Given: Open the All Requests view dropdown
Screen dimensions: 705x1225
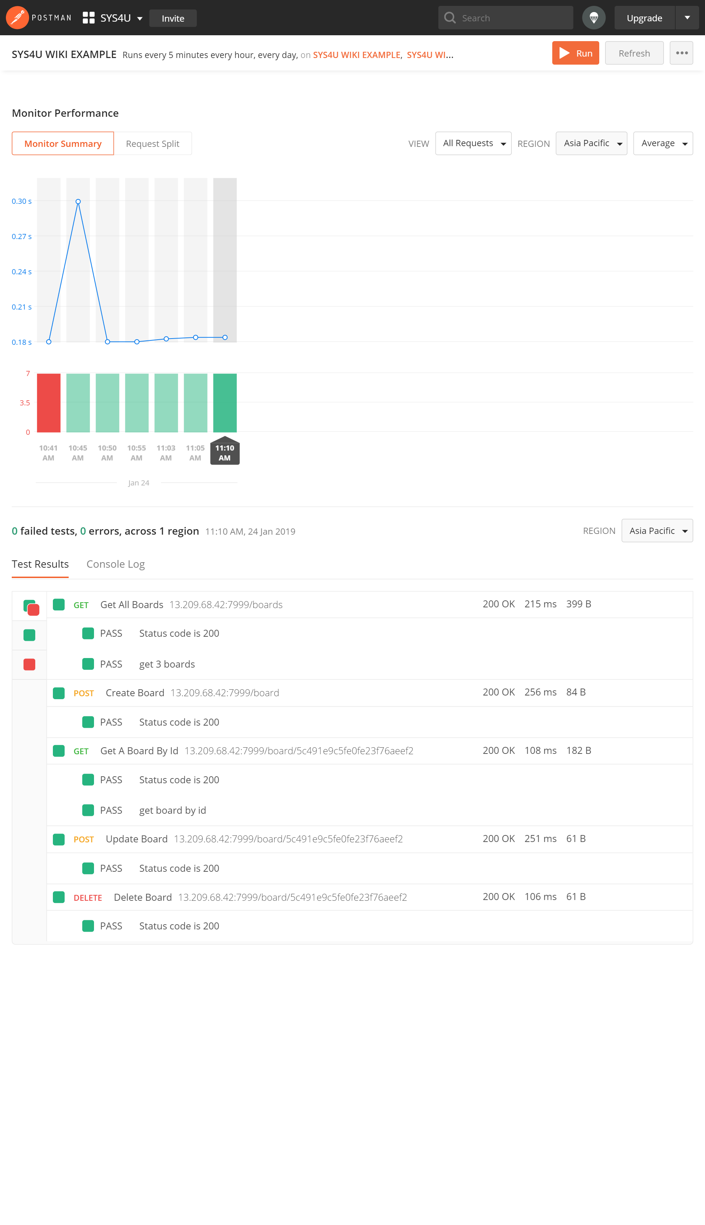Looking at the screenshot, I should click(473, 143).
